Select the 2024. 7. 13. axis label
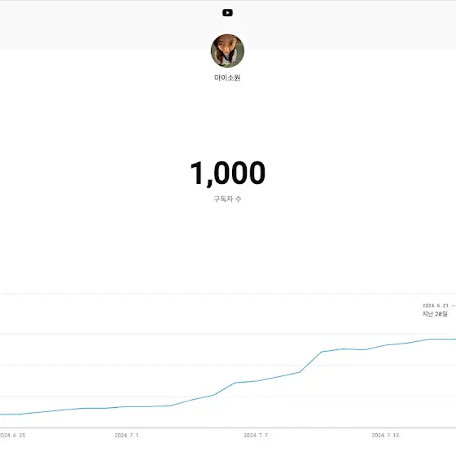456x456 pixels. (386, 436)
